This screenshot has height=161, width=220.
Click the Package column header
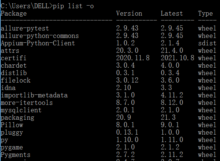[14, 14]
